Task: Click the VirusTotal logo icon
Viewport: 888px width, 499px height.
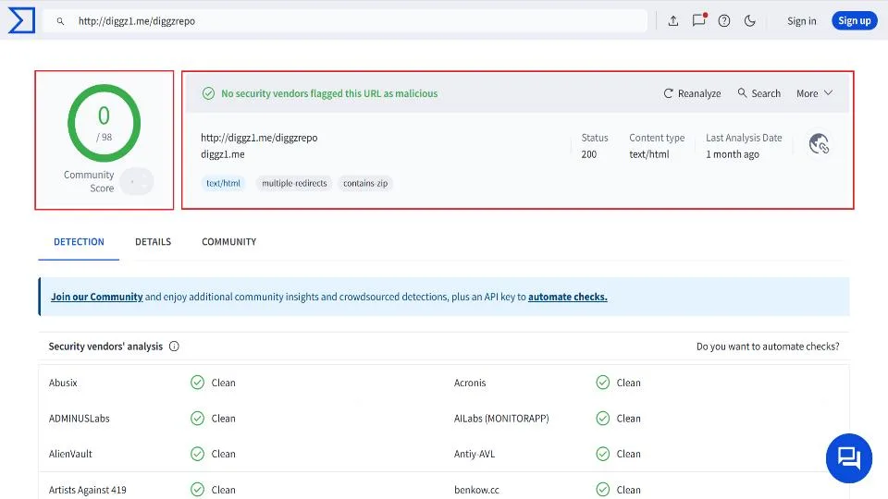Action: (20, 20)
